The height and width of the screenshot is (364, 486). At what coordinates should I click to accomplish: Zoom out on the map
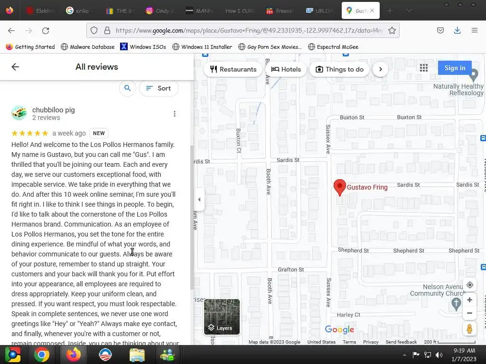469,313
